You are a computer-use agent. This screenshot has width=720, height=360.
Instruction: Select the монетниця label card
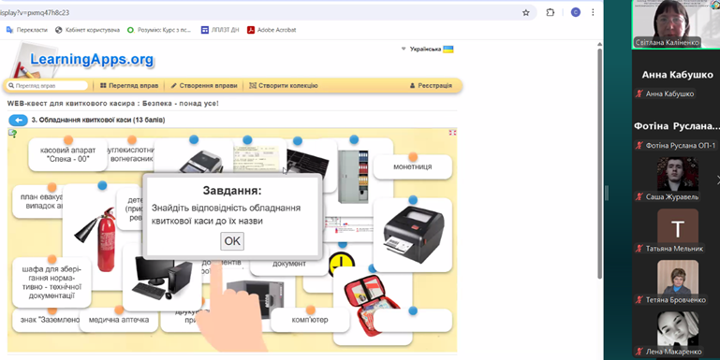click(412, 167)
